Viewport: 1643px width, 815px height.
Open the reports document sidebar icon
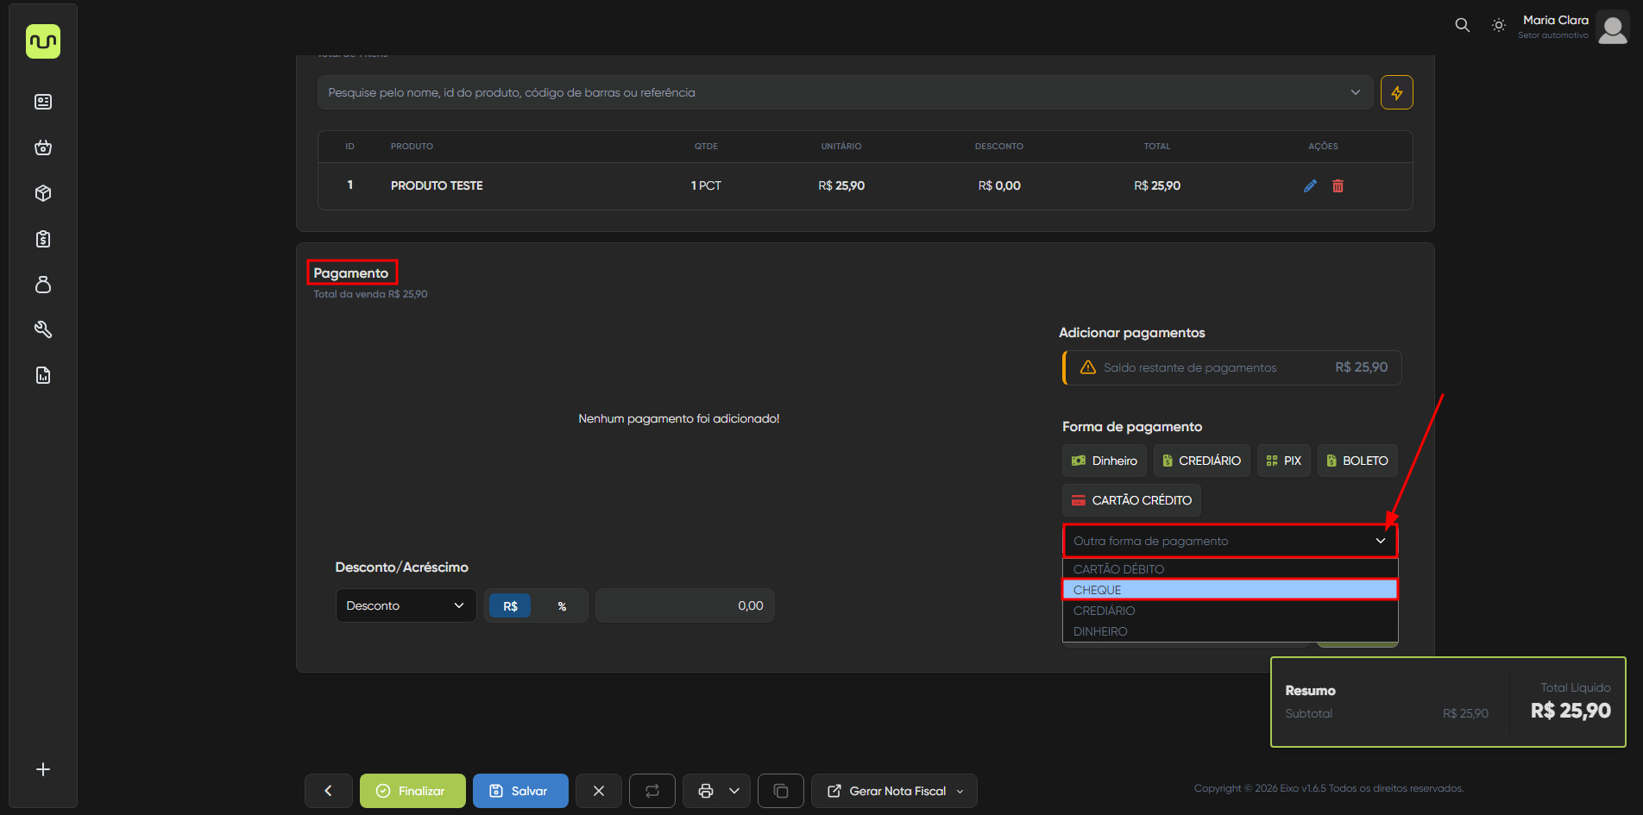pos(43,375)
